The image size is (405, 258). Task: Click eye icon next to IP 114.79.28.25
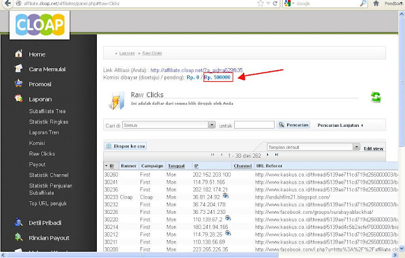coord(228,233)
